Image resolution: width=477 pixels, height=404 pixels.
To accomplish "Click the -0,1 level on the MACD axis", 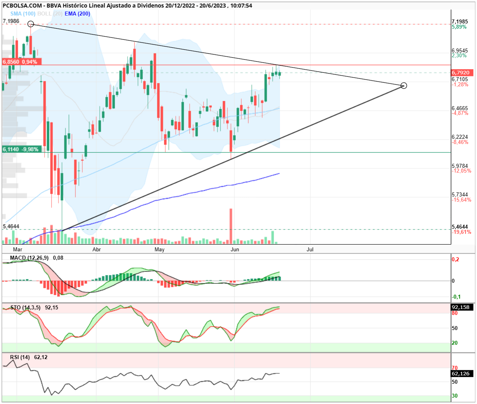I will (x=456, y=297).
